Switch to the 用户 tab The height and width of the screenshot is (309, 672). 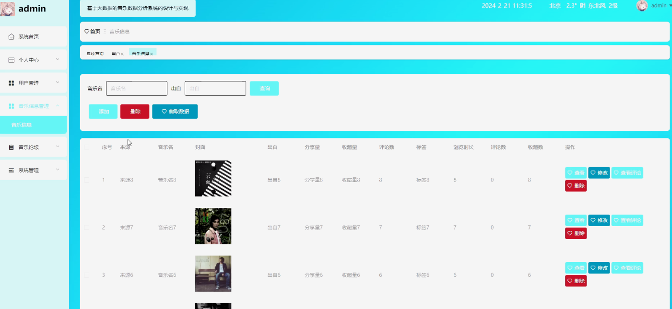(x=115, y=54)
